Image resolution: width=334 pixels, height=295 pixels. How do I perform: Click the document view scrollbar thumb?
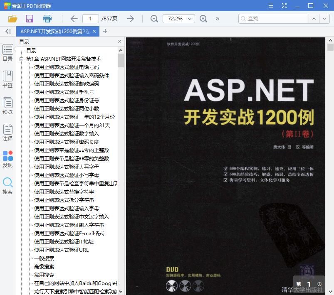[330, 47]
